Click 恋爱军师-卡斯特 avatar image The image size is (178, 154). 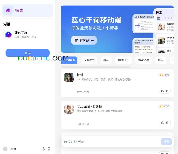[x=69, y=109]
